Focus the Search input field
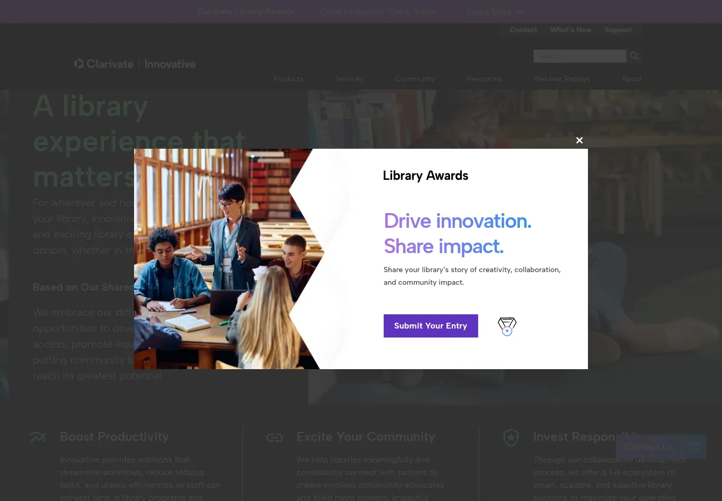The height and width of the screenshot is (501, 722). tap(579, 56)
